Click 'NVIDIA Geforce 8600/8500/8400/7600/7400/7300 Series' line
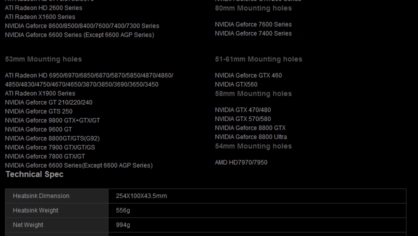The width and height of the screenshot is (418, 236). [82, 26]
